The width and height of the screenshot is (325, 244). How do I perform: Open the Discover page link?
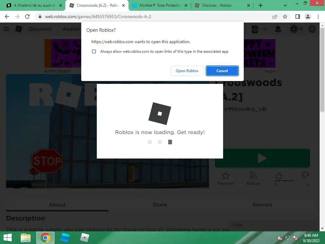(x=40, y=29)
